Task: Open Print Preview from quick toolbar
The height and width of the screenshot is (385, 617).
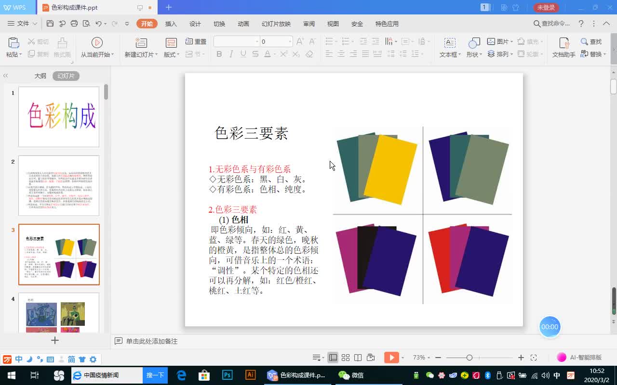Action: coord(86,24)
